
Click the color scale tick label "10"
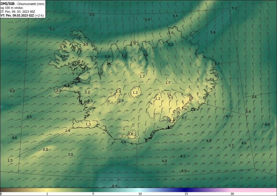click(x=140, y=194)
